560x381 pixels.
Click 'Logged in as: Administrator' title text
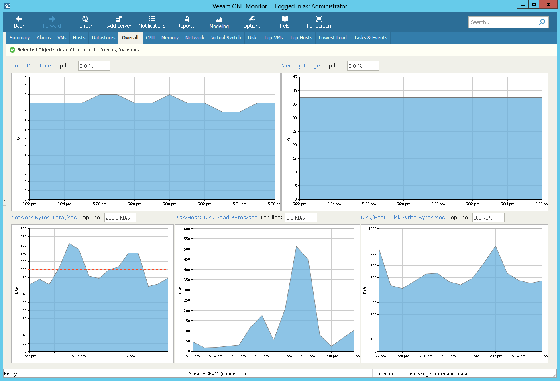click(311, 6)
